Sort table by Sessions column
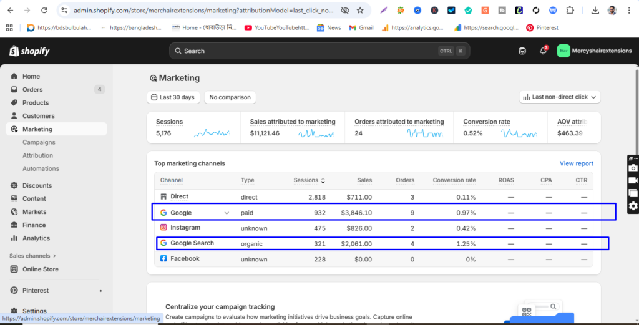 310,180
